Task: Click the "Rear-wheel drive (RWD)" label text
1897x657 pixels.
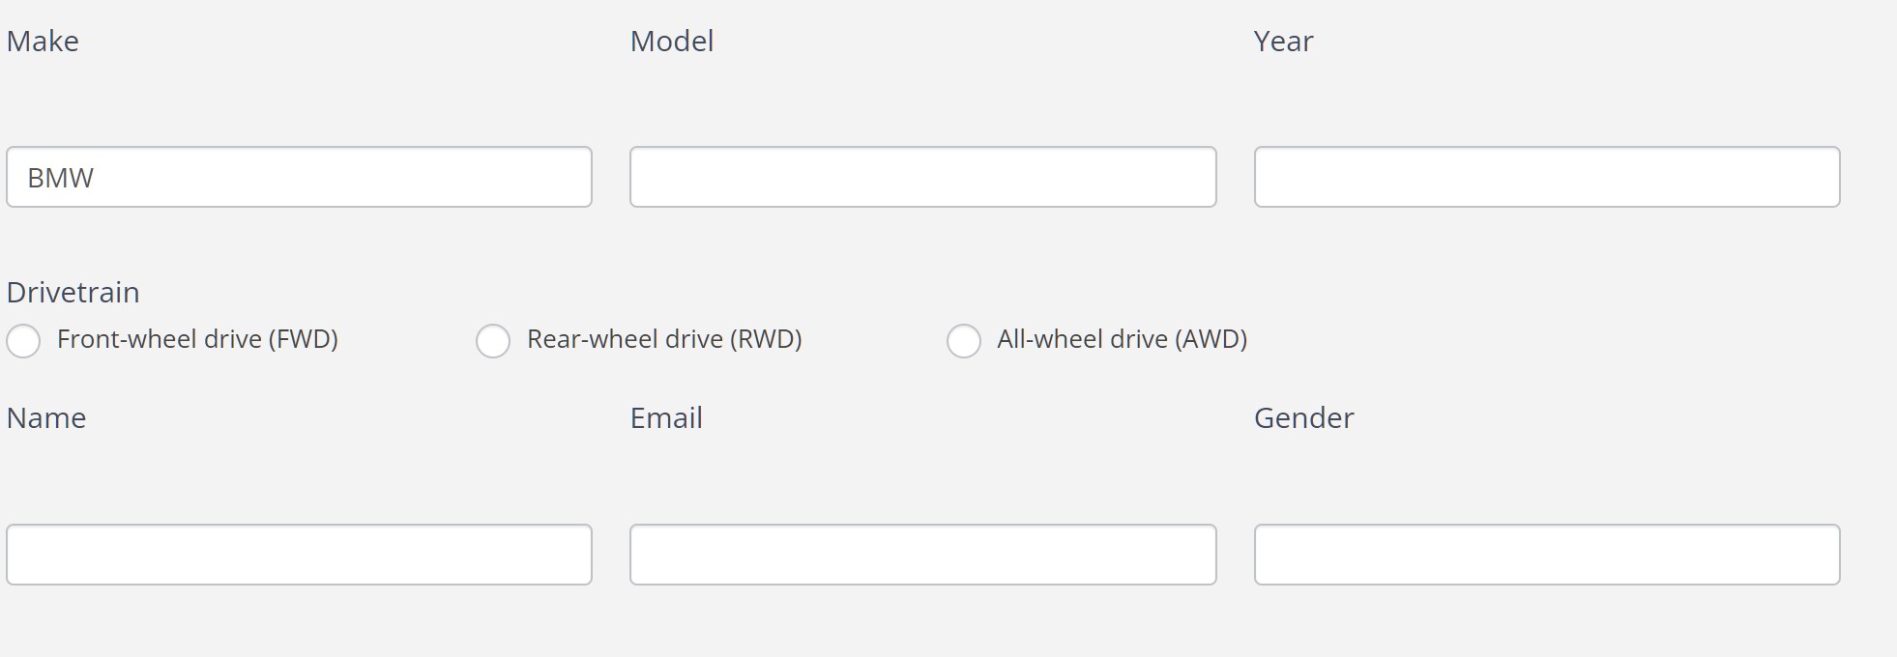Action: coord(664,339)
